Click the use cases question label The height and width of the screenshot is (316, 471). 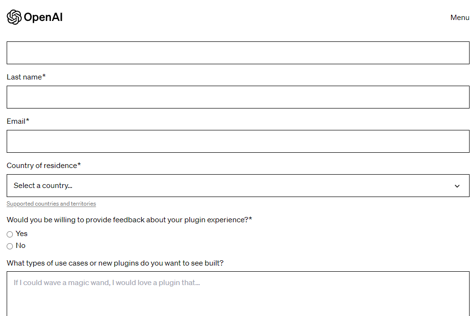pyautogui.click(x=115, y=263)
